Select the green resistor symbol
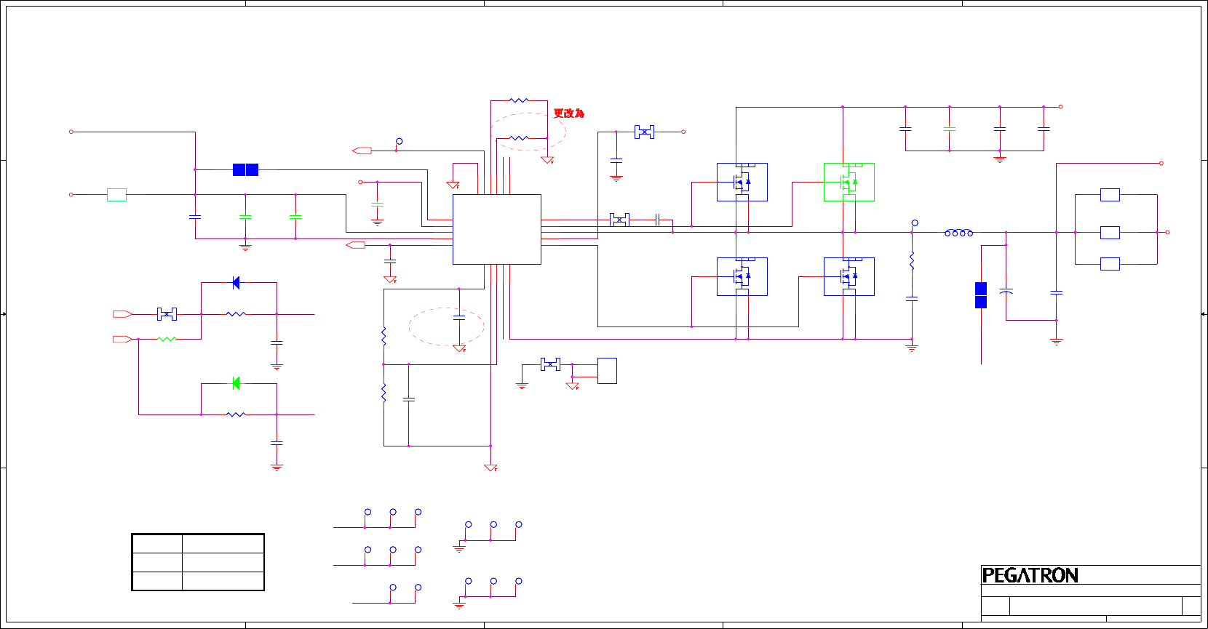 (x=167, y=339)
